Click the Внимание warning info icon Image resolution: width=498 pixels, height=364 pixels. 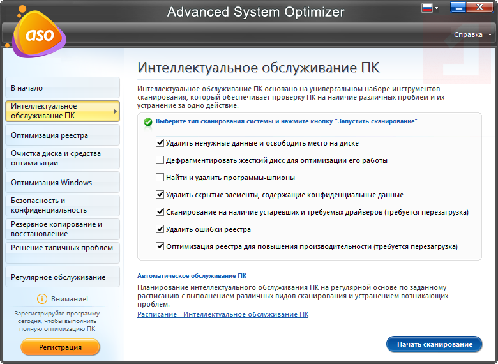(x=42, y=299)
